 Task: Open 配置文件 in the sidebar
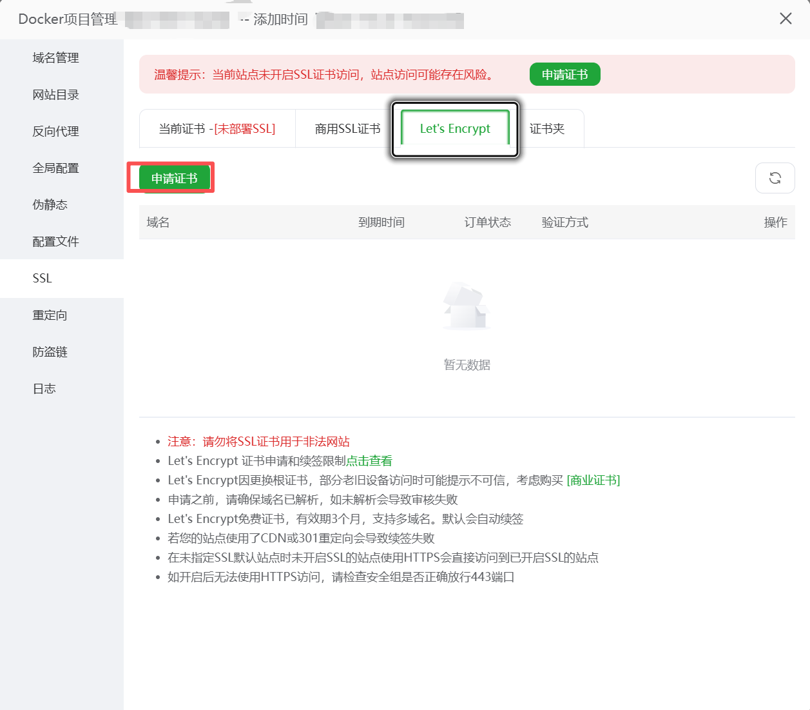click(x=56, y=242)
